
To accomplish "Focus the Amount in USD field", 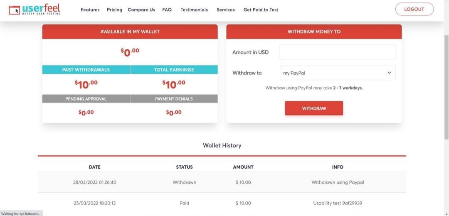I will [338, 52].
